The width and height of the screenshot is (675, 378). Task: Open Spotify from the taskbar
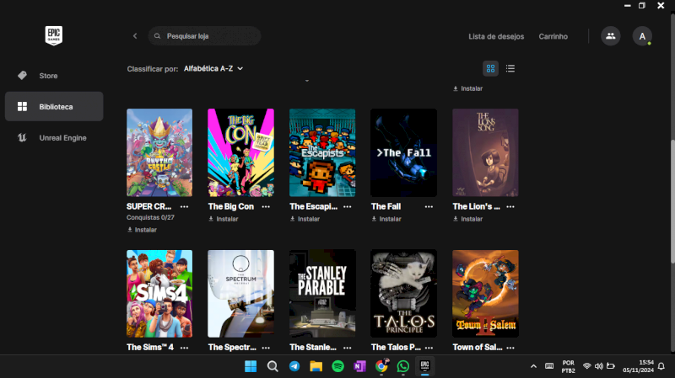pos(337,366)
